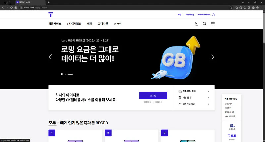Open the rank 2 phone card
This screenshot has width=265, height=142.
[x=132, y=136]
